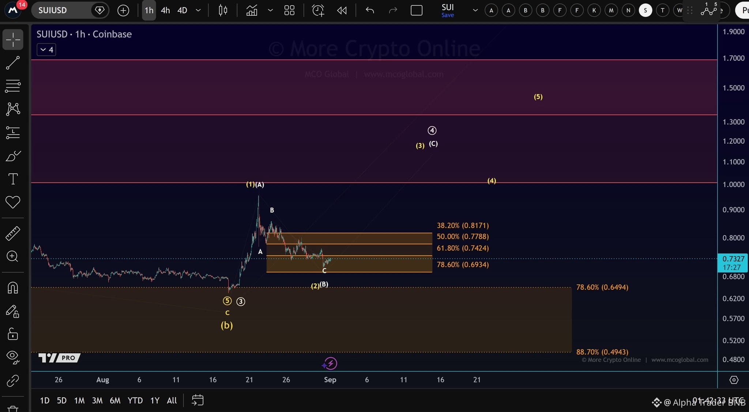Select the brush drawing tool
The width and height of the screenshot is (749, 412).
(13, 156)
